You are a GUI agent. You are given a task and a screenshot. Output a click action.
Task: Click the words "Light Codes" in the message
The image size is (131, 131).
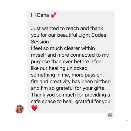click(92, 35)
